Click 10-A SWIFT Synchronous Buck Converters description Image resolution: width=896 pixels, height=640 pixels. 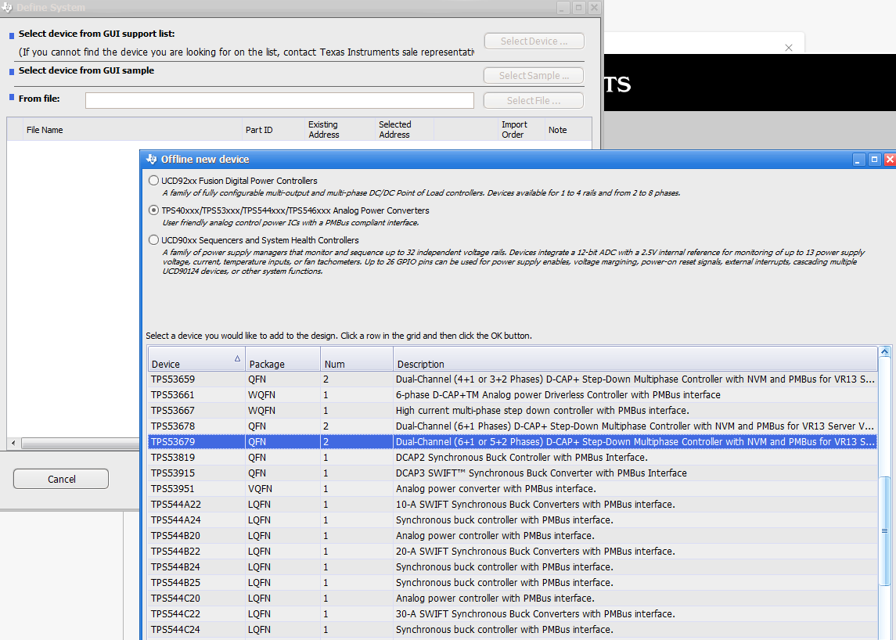tap(635, 505)
